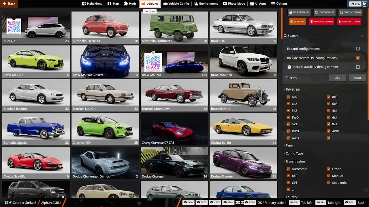Viewport: 369px width, 207px height.
Task: Select NONE filters button
Action: tap(357, 78)
